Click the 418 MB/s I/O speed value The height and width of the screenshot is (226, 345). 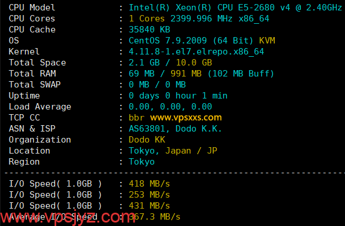click(x=150, y=184)
